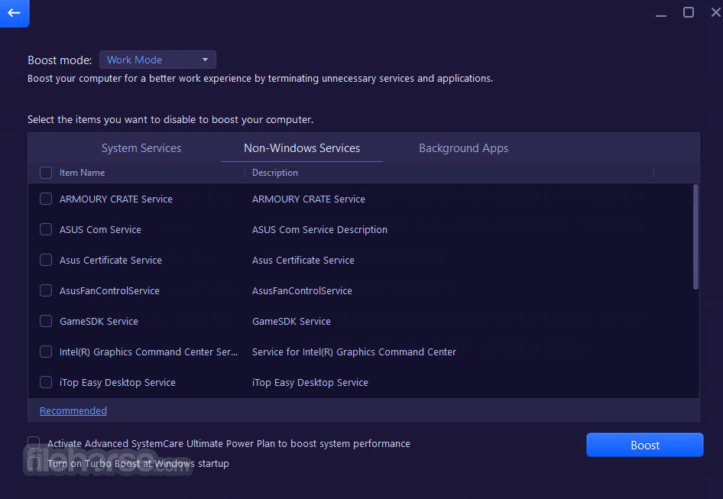Check the ARMOURY CRATE Service checkbox
This screenshot has width=723, height=499.
pos(46,199)
